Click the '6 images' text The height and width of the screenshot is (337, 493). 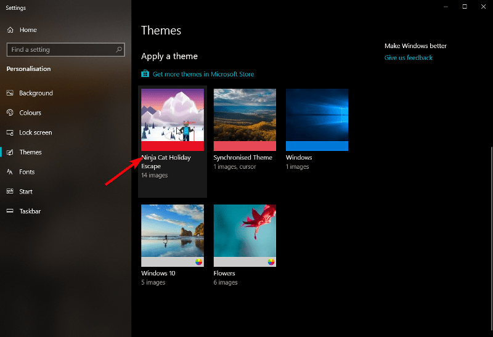point(226,282)
